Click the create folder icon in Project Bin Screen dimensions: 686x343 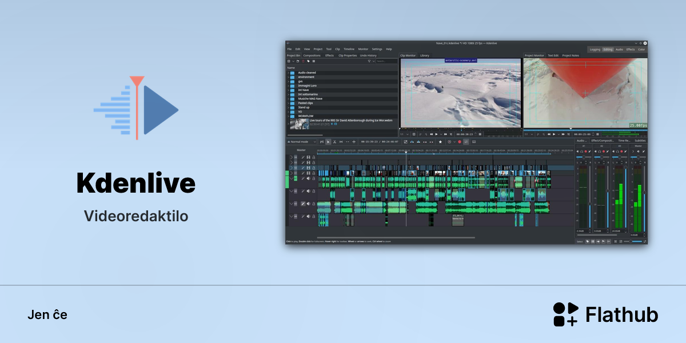pyautogui.click(x=298, y=61)
